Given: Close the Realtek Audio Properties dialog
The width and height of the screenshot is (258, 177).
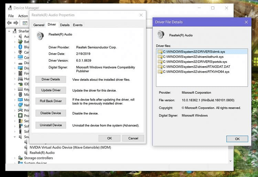Looking at the screenshot, I should pos(141,15).
